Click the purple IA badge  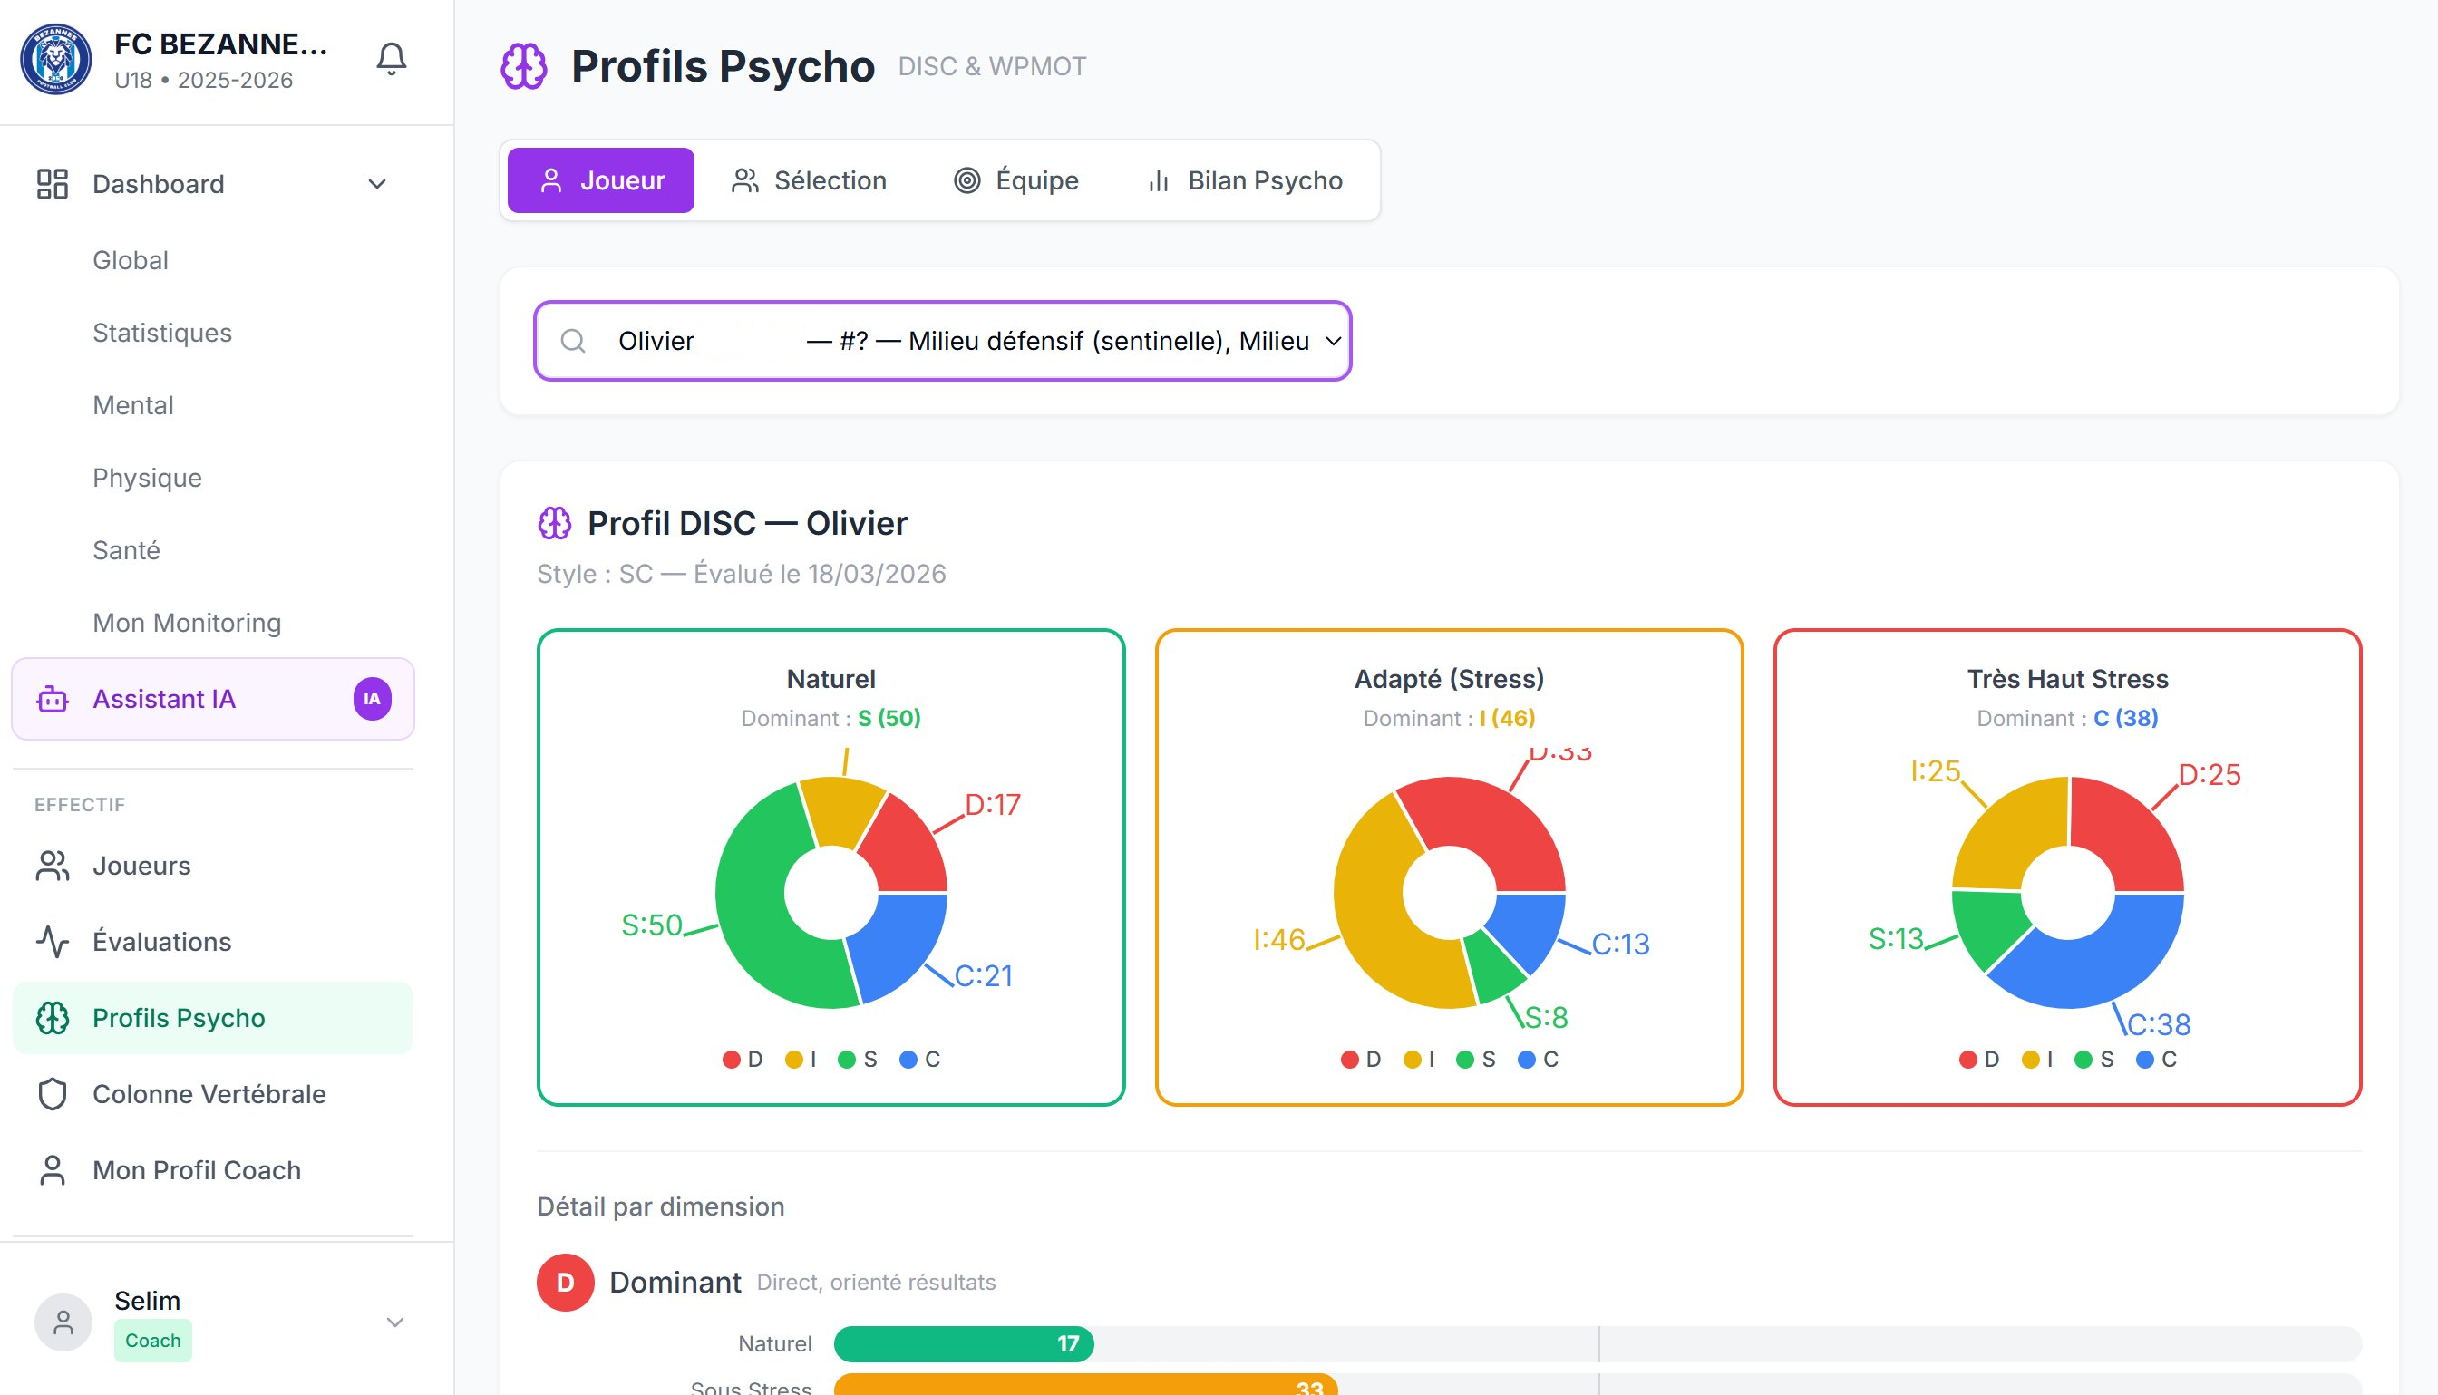(x=372, y=700)
